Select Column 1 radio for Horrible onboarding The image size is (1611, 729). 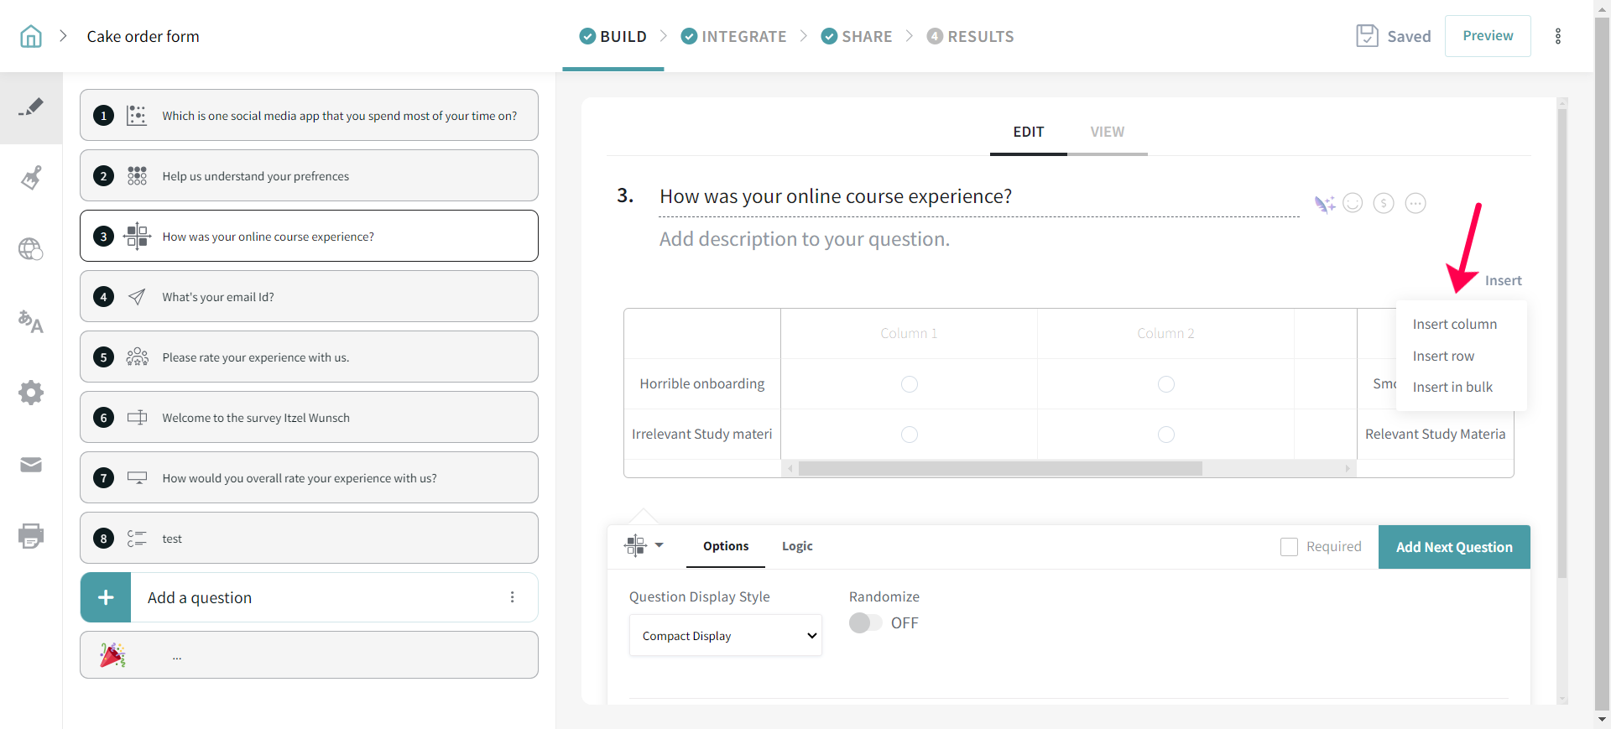tap(909, 384)
